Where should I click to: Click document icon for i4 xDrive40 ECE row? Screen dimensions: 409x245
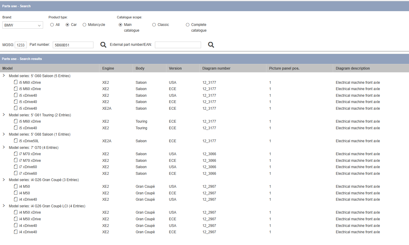click(16, 232)
